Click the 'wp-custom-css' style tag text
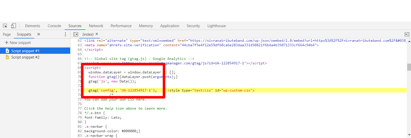The image size is (411, 138). [x=211, y=90]
